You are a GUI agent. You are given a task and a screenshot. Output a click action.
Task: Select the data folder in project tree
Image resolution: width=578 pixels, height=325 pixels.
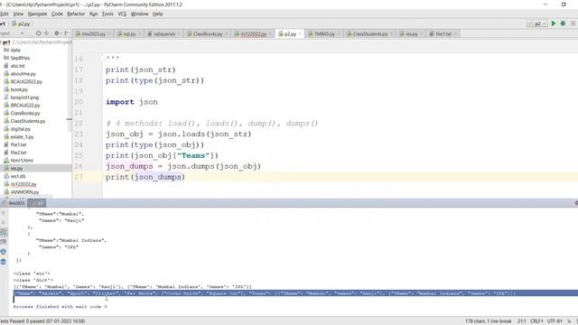15,51
